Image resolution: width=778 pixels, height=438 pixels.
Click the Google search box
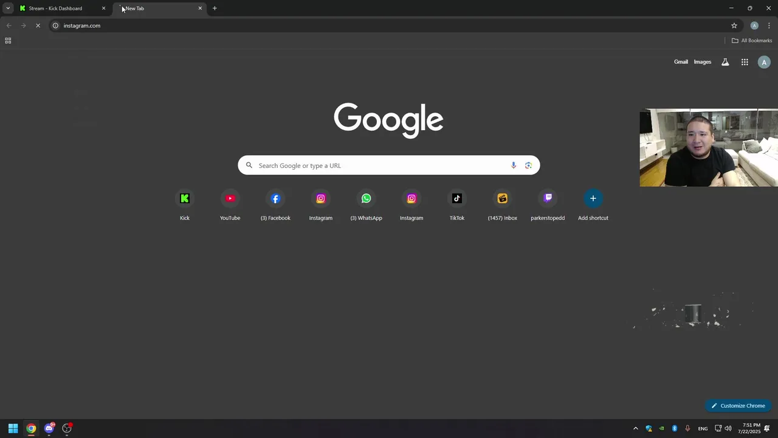(x=388, y=165)
